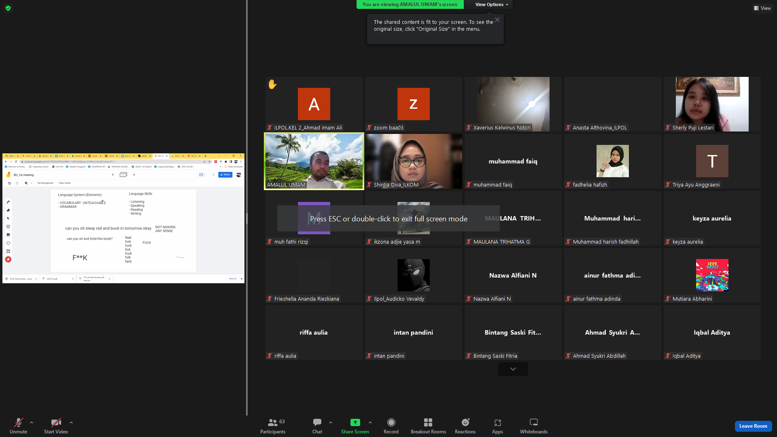Open the Reactions menu
The image size is (777, 437).
[x=465, y=426]
